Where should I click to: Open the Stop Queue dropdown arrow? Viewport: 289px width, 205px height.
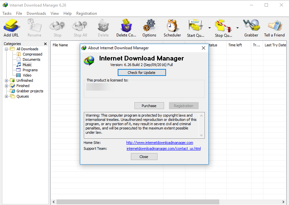237,28
